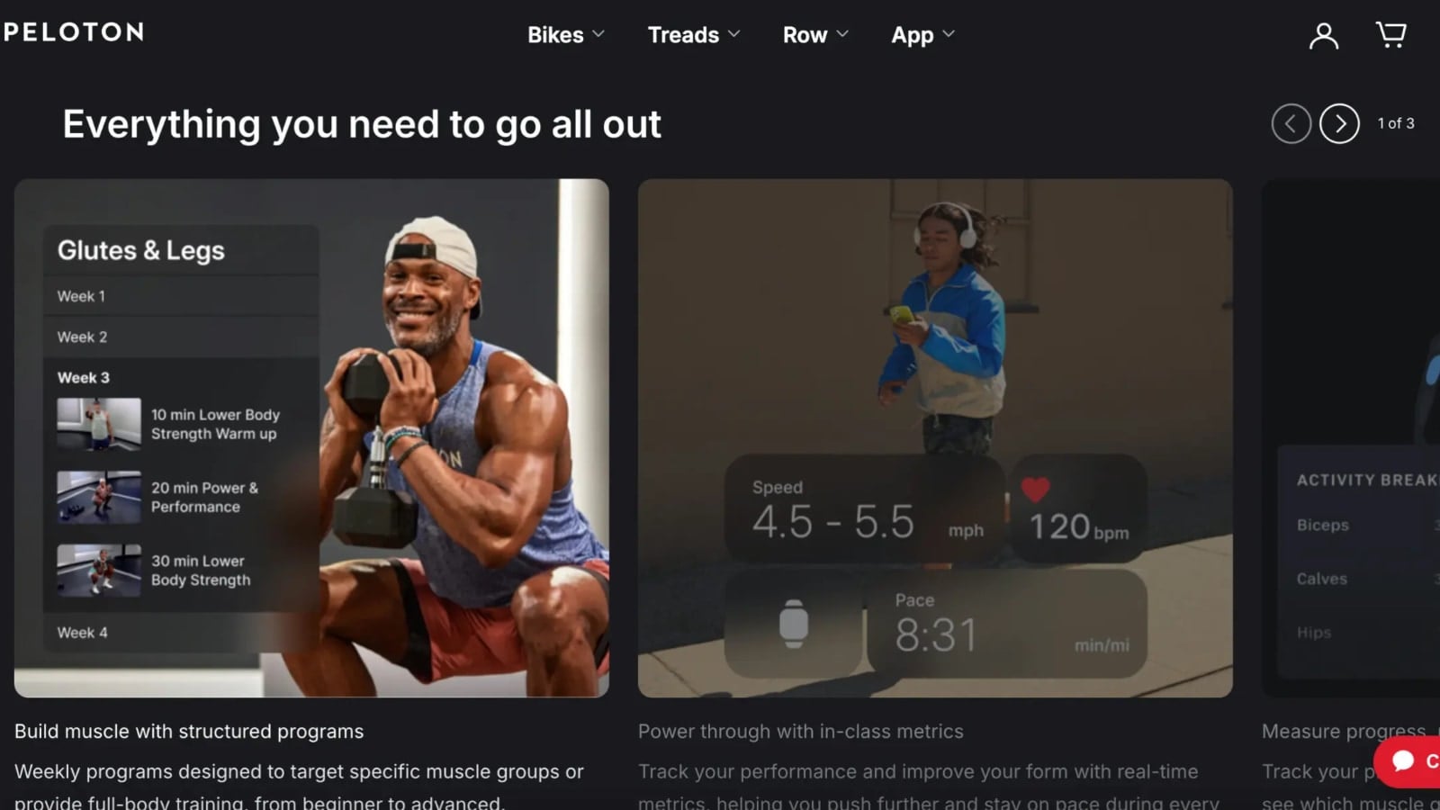Go to previous carousel slide
The height and width of the screenshot is (810, 1440).
click(1291, 123)
